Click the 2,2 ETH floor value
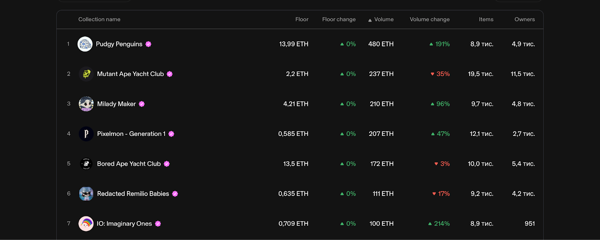This screenshot has width=600, height=240. (x=297, y=74)
